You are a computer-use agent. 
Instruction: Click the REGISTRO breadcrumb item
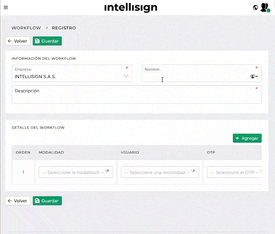[64, 28]
